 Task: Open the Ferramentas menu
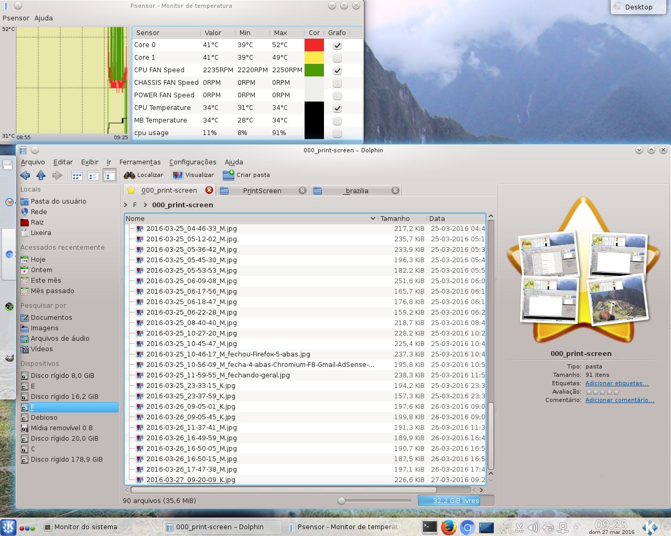[140, 162]
